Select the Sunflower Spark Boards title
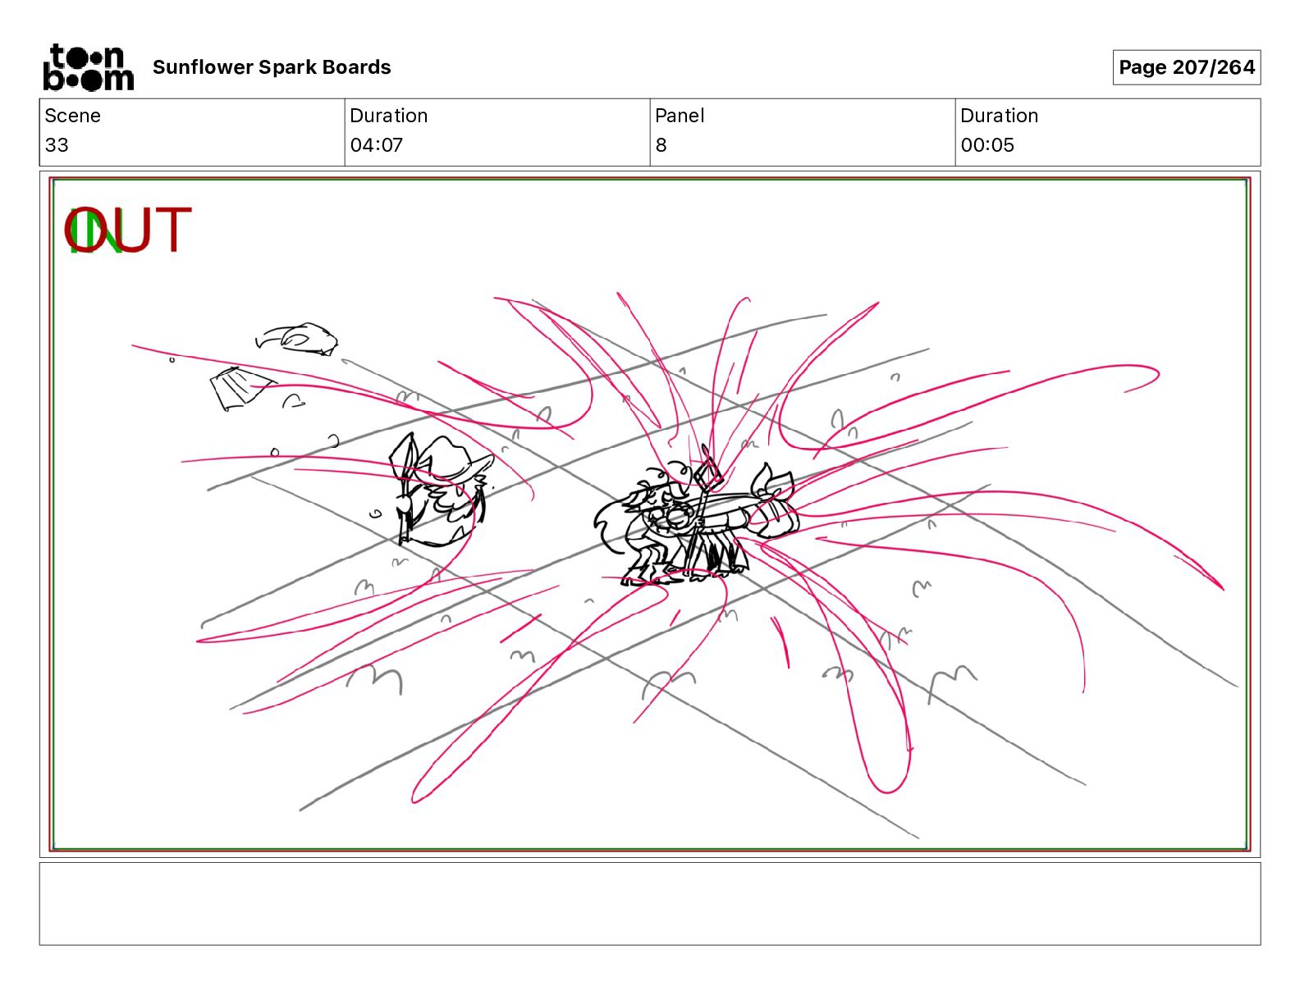Screen dimensions: 1300x1004 point(272,67)
